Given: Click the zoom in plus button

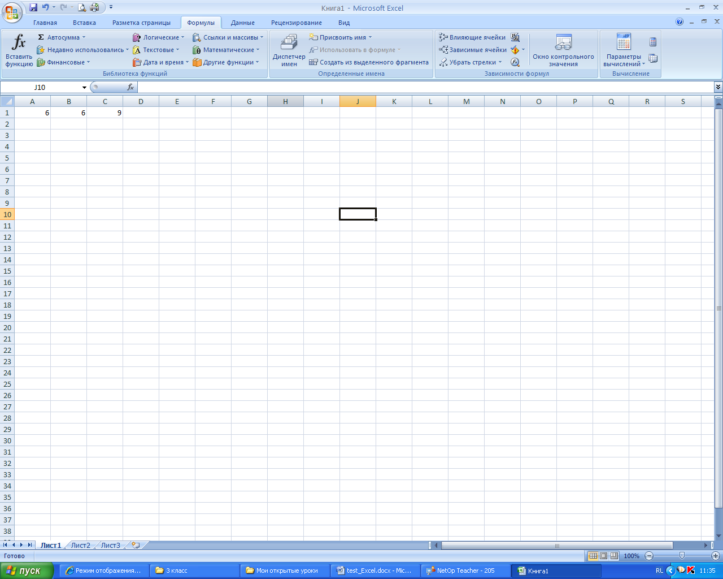Looking at the screenshot, I should (x=716, y=556).
